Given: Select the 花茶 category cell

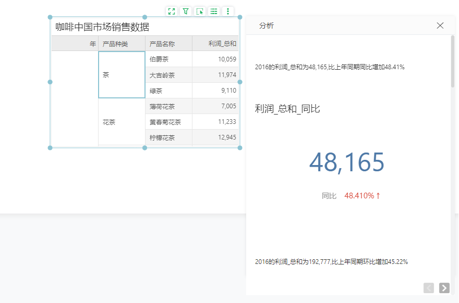Looking at the screenshot, I should 122,122.
